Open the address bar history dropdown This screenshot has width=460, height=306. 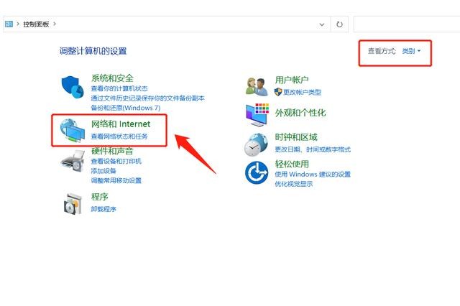[322, 24]
